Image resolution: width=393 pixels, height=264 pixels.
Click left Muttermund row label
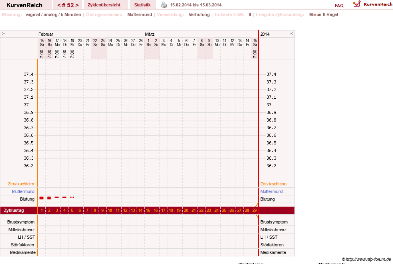click(23, 191)
